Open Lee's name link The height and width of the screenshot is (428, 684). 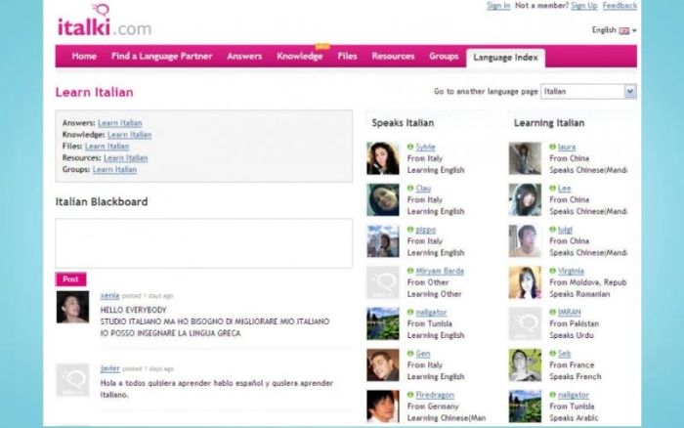tap(564, 188)
